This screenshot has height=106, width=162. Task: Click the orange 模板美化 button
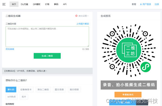click(x=128, y=94)
